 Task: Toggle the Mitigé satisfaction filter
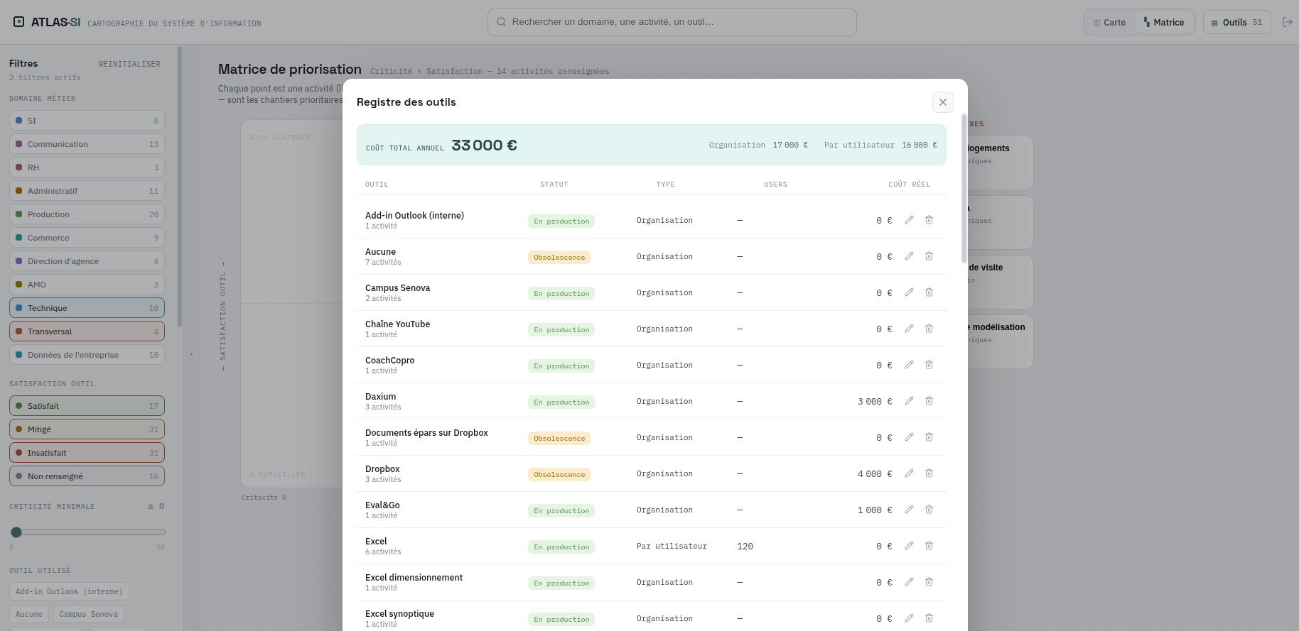tap(87, 429)
